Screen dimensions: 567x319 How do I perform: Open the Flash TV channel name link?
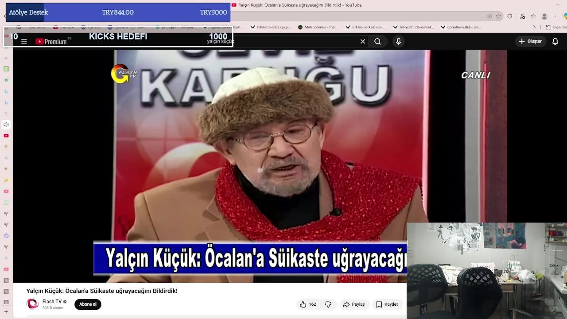pos(52,302)
